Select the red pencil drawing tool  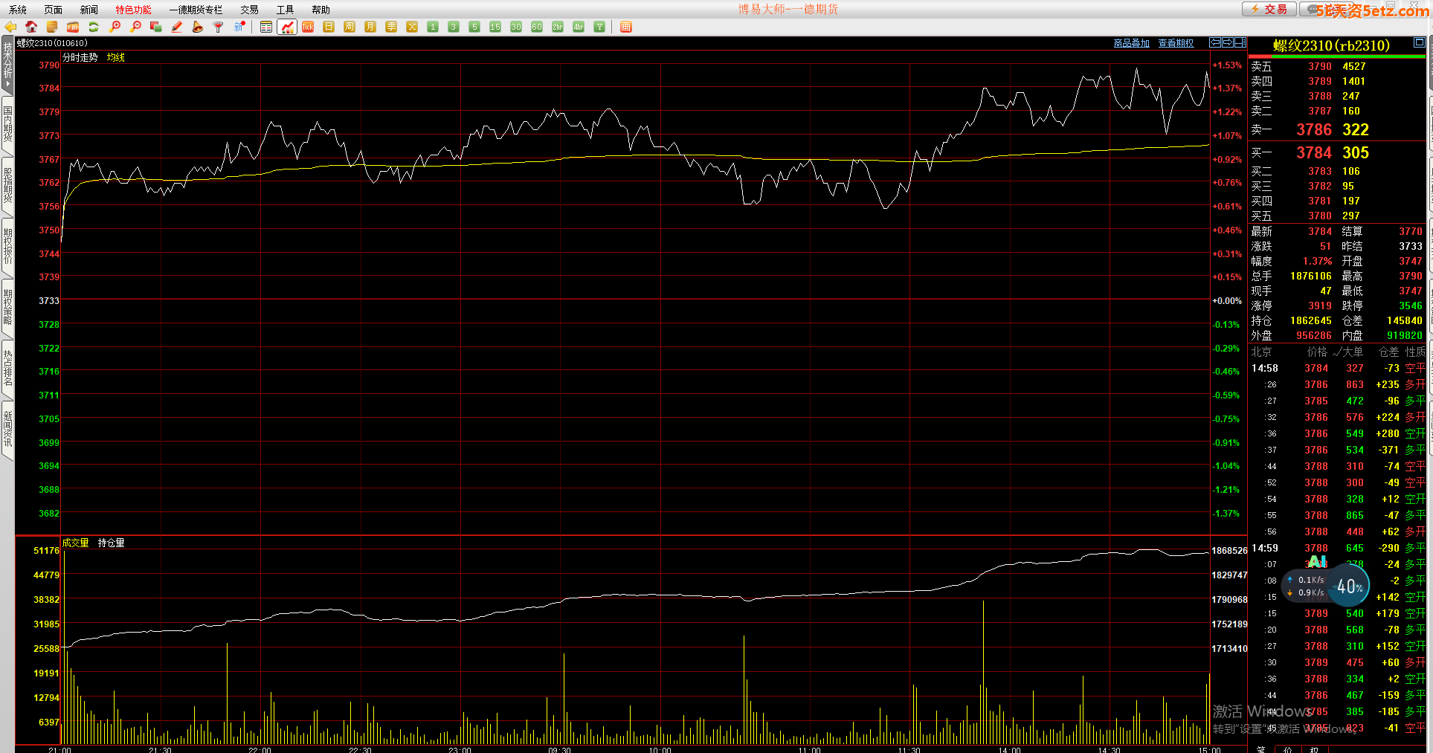(177, 27)
